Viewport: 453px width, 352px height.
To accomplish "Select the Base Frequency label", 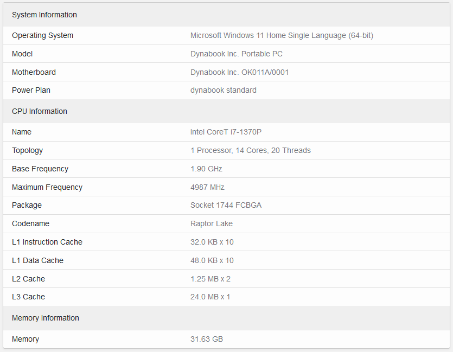I will pyautogui.click(x=40, y=169).
